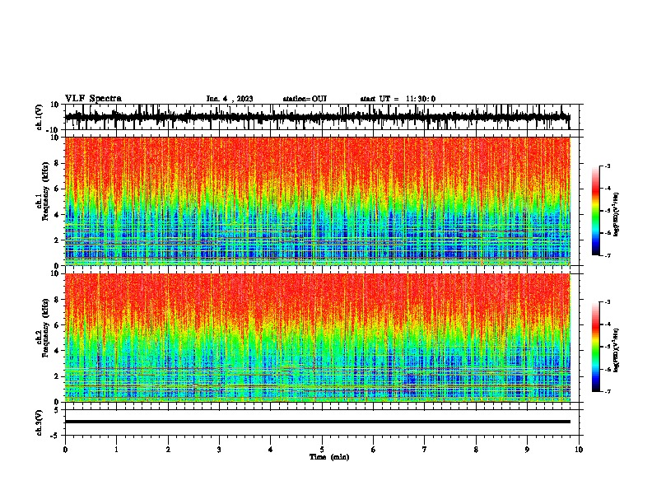
Task: Click the ch.2 spectrogram panel
Action: [317, 338]
